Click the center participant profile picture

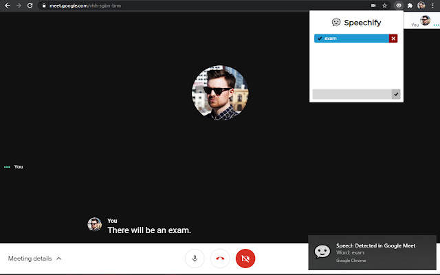[220, 93]
